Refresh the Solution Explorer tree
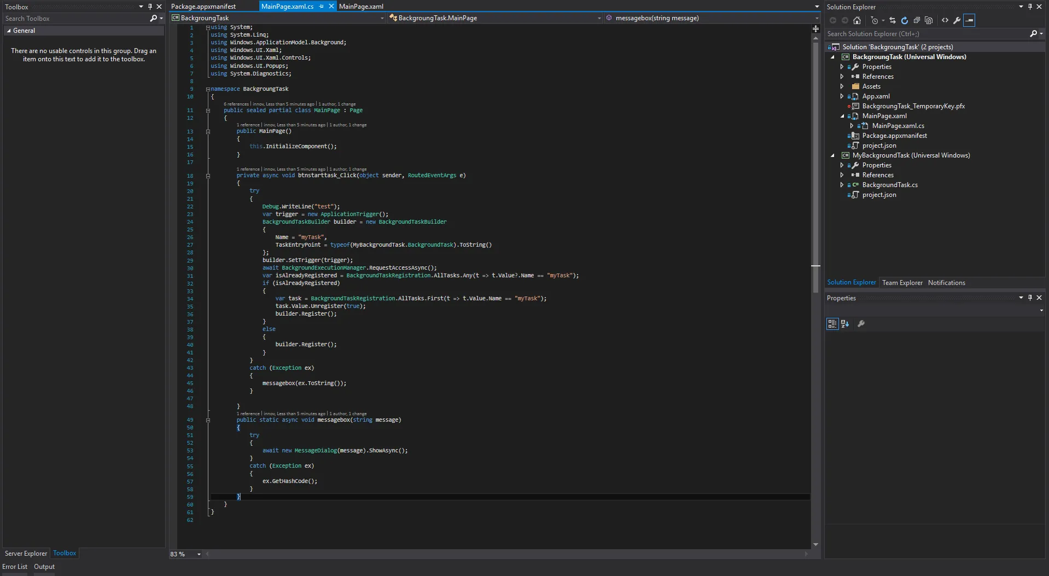 tap(905, 20)
